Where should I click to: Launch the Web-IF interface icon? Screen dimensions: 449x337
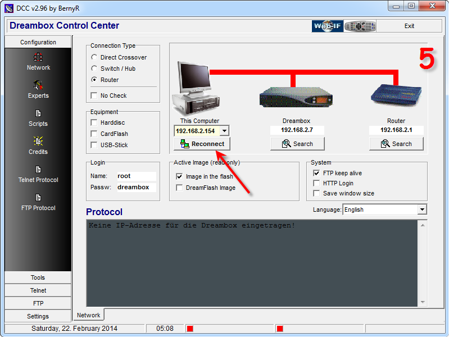[x=327, y=26]
